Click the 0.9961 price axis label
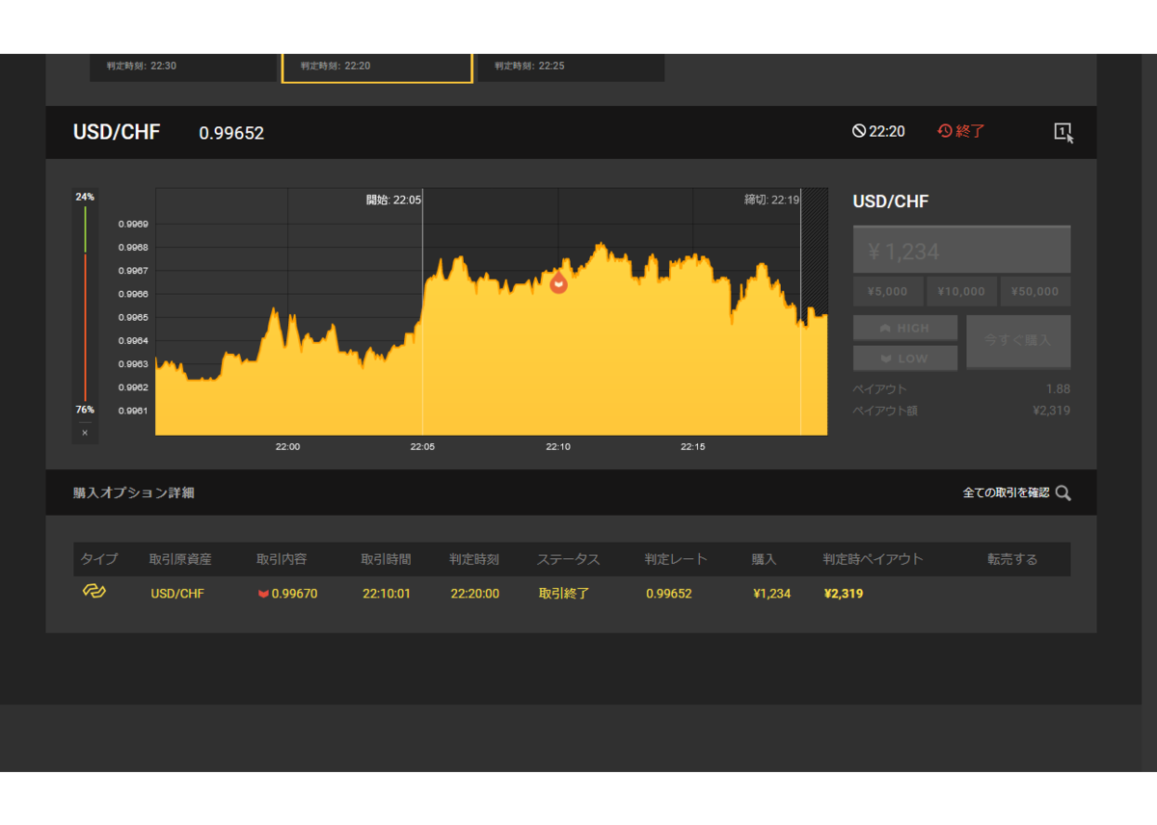This screenshot has width=1157, height=825. pos(133,411)
